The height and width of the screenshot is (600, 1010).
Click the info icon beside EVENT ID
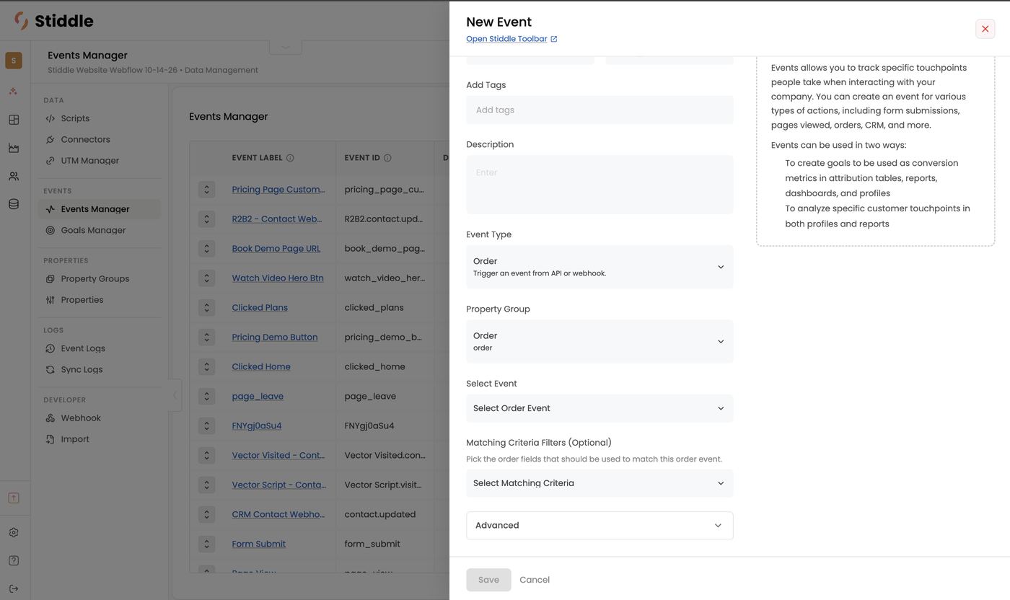[x=387, y=158]
